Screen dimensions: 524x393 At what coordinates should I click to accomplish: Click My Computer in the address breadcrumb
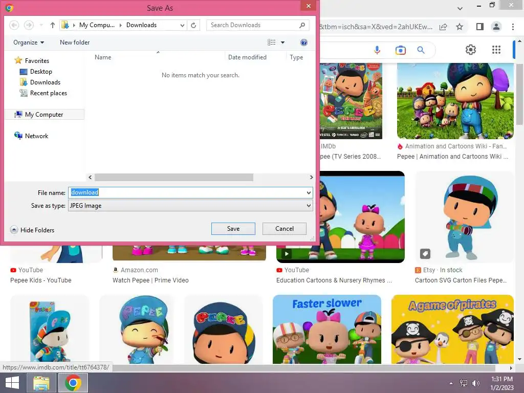click(97, 25)
